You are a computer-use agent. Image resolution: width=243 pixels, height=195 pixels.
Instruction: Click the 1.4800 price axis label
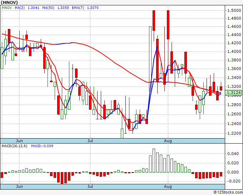[x=234, y=19]
